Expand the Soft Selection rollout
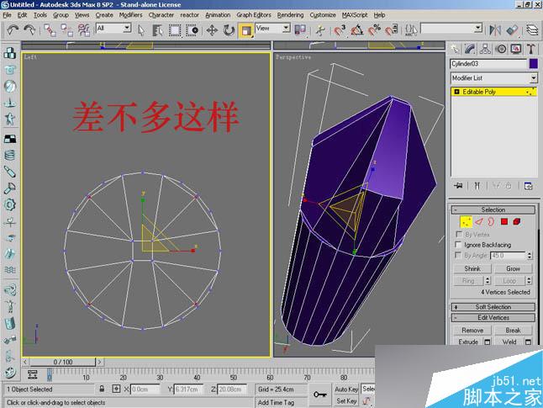The height and width of the screenshot is (408, 543). pyautogui.click(x=493, y=307)
